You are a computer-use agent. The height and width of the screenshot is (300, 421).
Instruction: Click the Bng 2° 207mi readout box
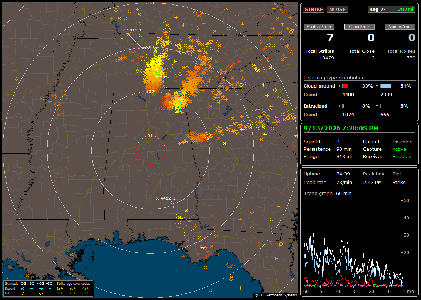tap(391, 9)
